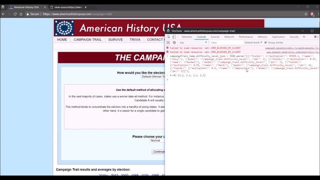Click the first 'Failed to load resource' error

205,48
